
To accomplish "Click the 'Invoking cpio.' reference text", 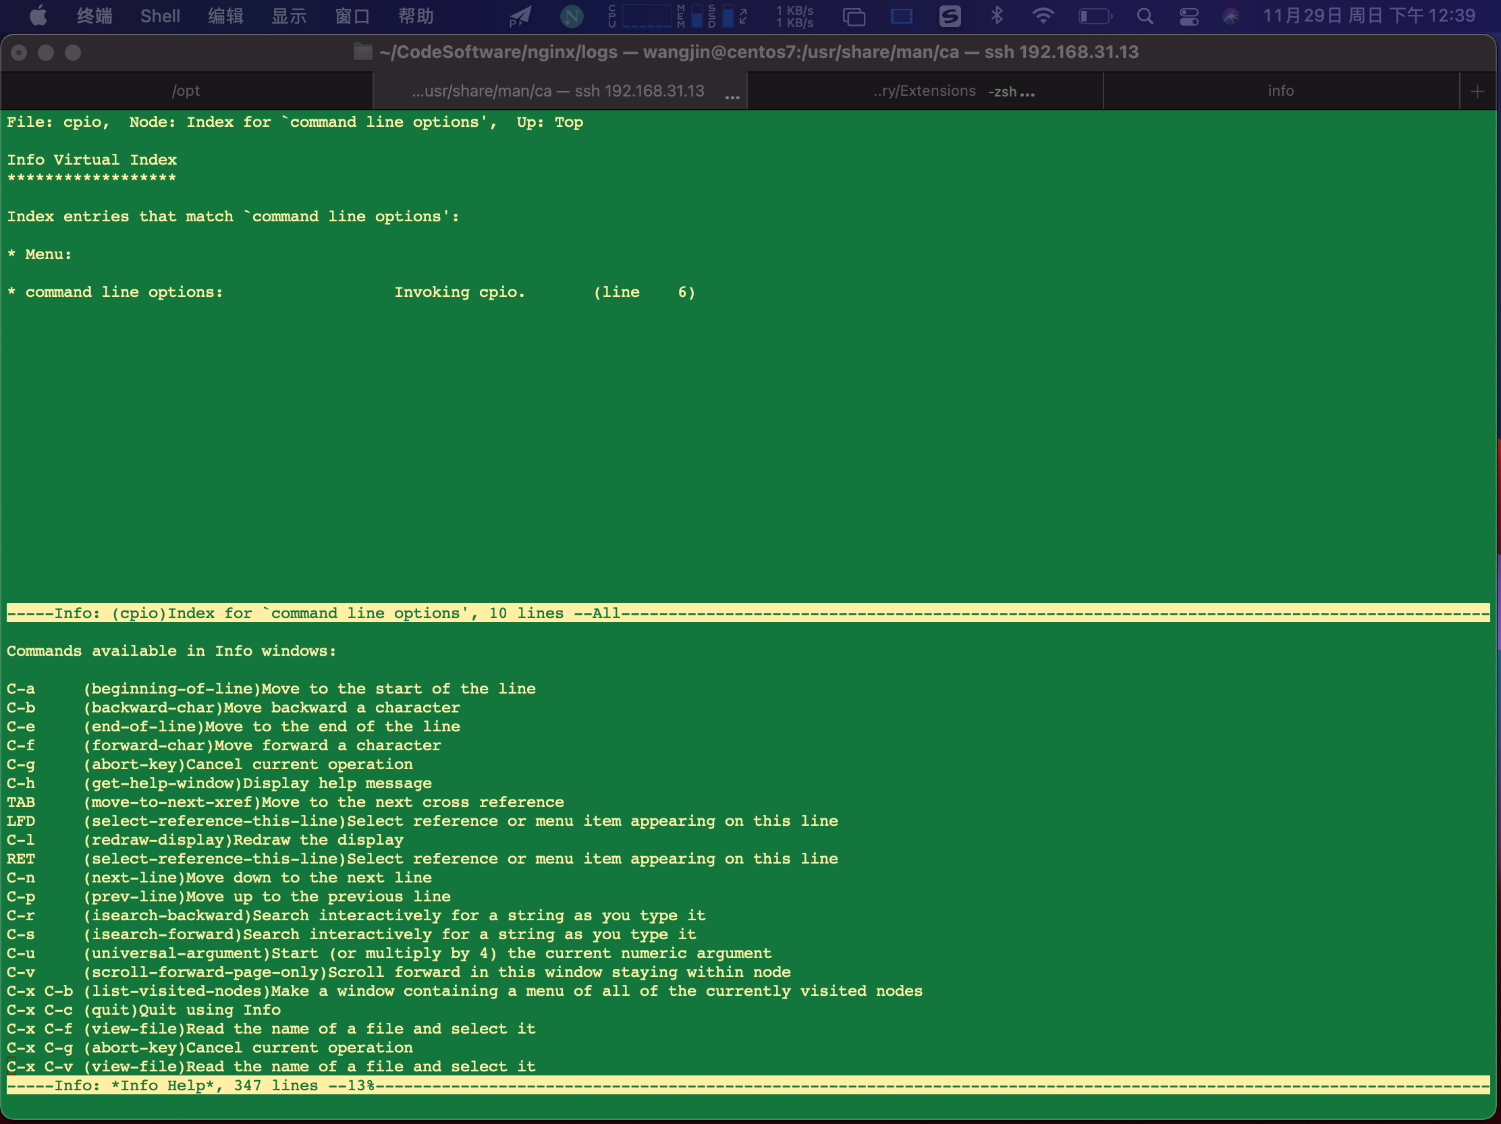I will (460, 291).
